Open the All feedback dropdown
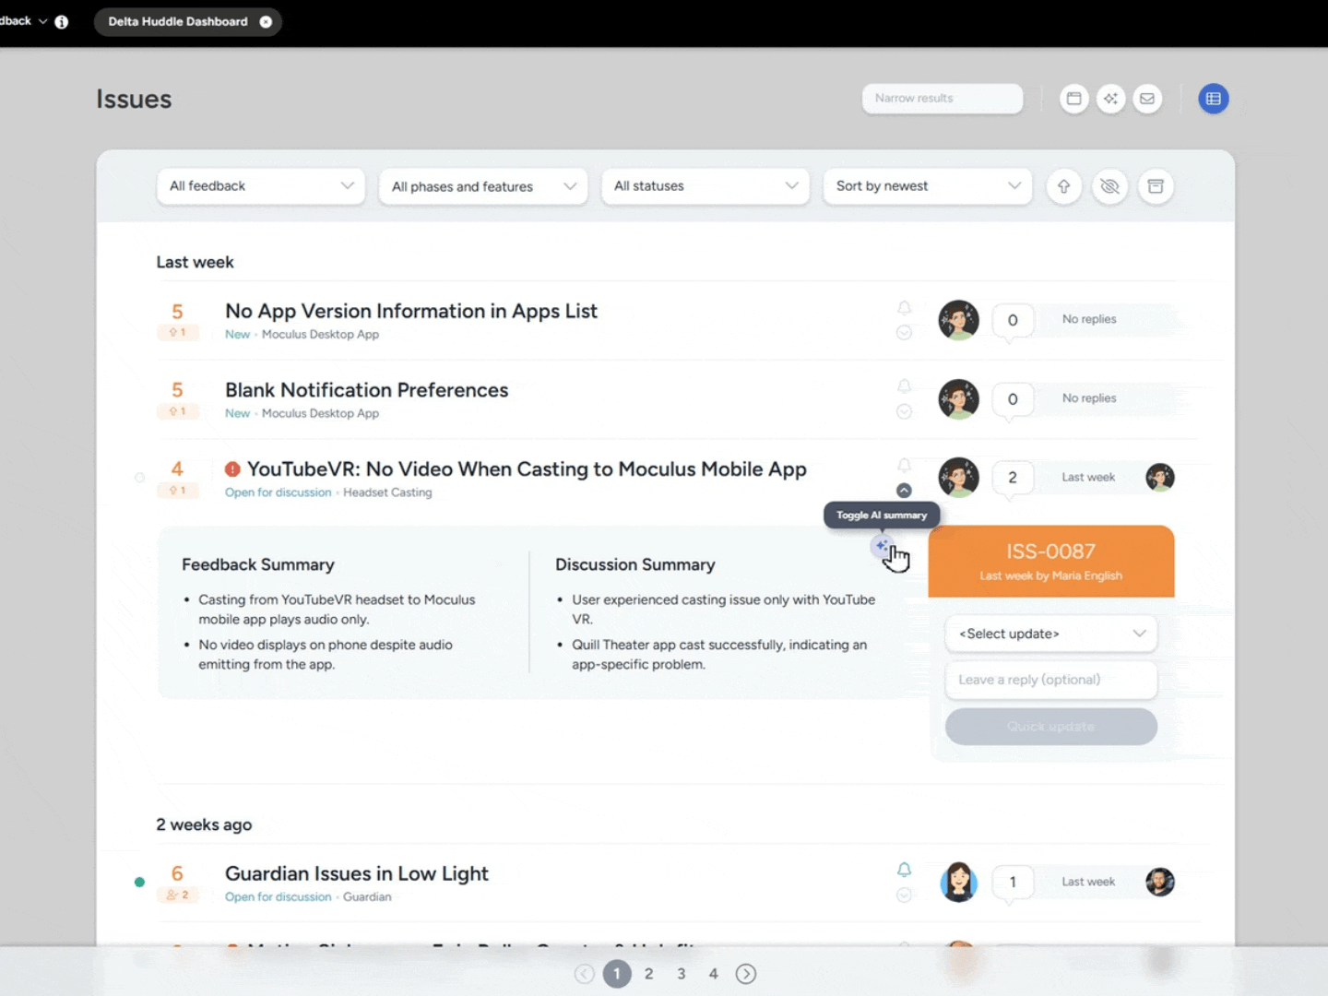 coord(260,186)
